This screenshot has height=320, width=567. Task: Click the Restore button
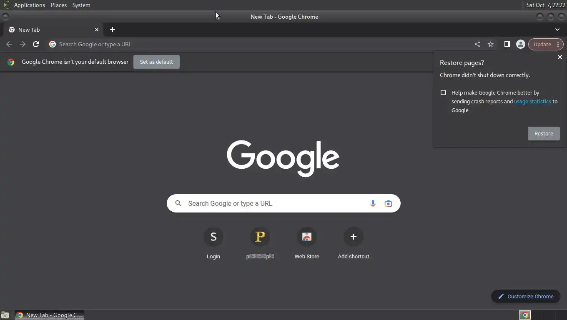click(x=544, y=133)
